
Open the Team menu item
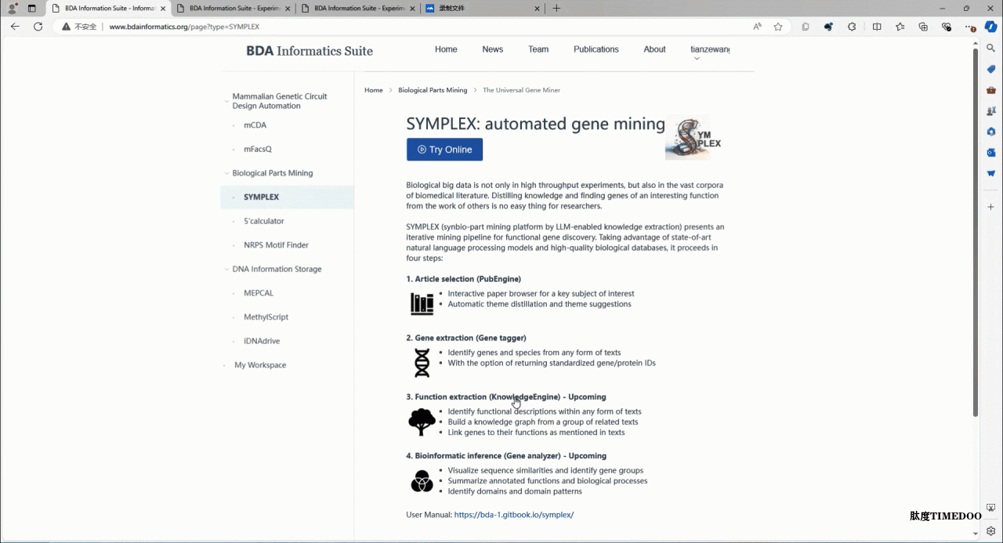pos(538,49)
